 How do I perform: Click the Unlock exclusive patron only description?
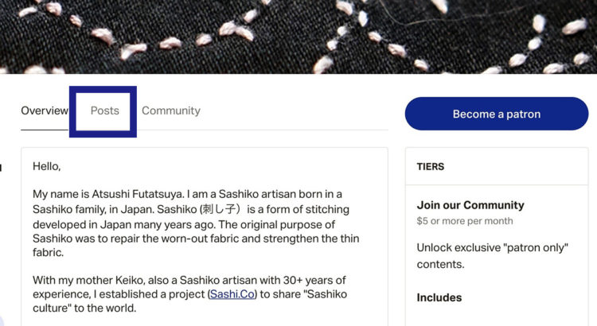coord(492,256)
